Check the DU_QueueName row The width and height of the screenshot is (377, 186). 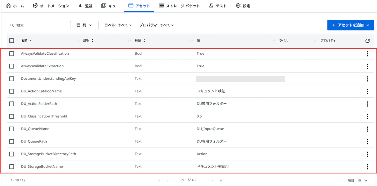pyautogui.click(x=11, y=129)
